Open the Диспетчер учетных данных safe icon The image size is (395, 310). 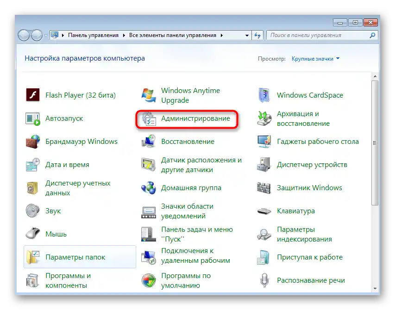coord(32,188)
